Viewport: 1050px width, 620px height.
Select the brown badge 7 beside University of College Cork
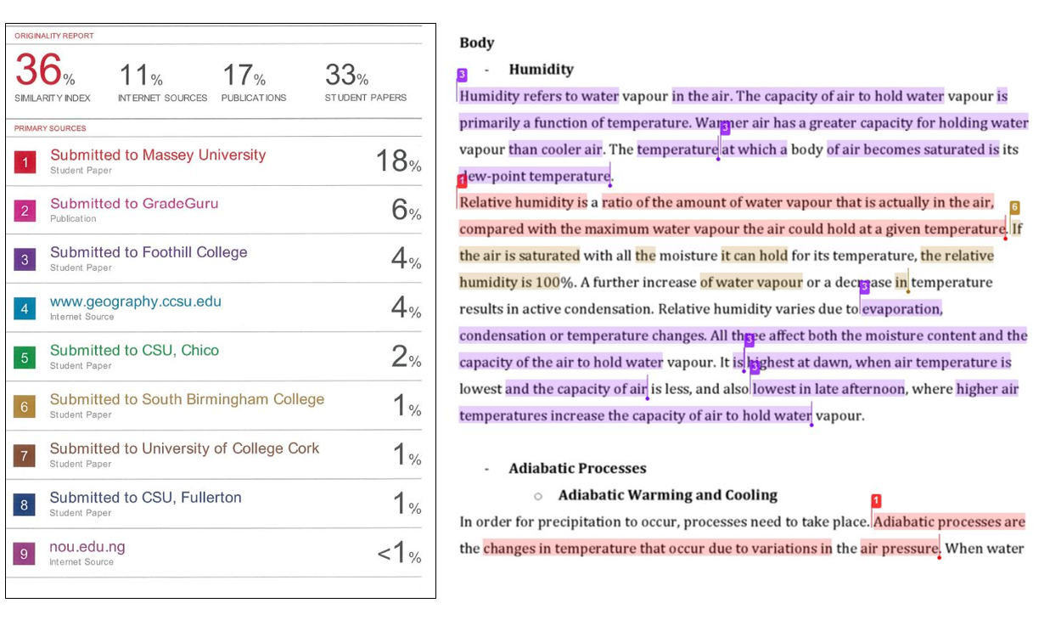25,454
